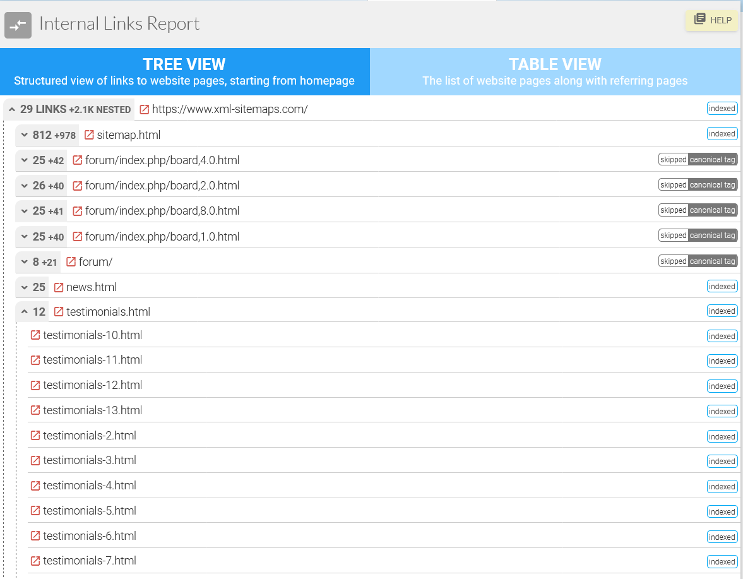The height and width of the screenshot is (579, 743).
Task: Click the Internal Links Report arrows icon
Action: [x=18, y=25]
